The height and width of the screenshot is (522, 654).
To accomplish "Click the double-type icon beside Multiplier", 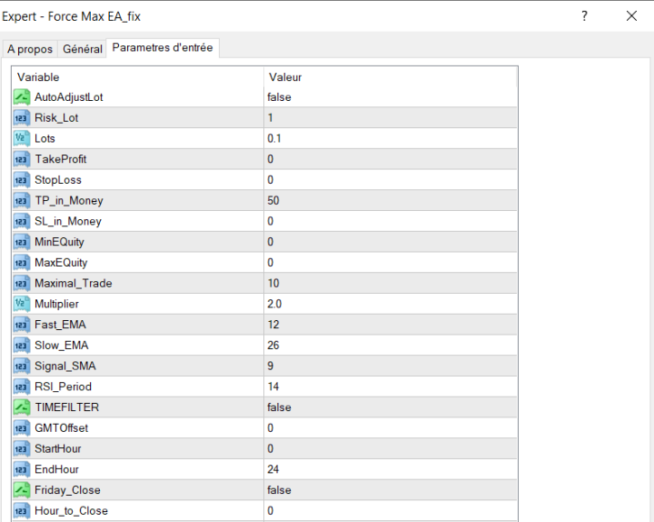I will (x=22, y=304).
